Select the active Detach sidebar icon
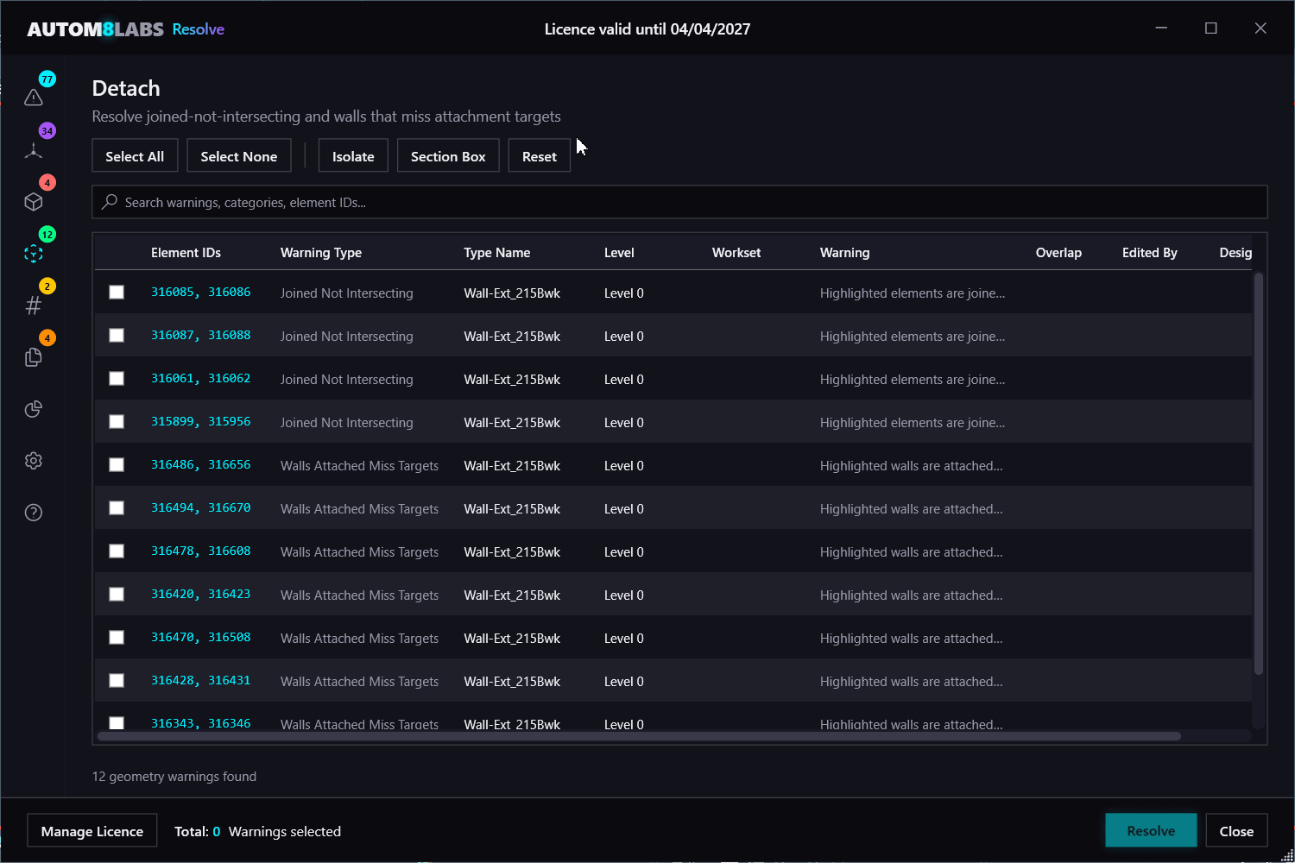Screen dimensions: 1295x863 33,253
